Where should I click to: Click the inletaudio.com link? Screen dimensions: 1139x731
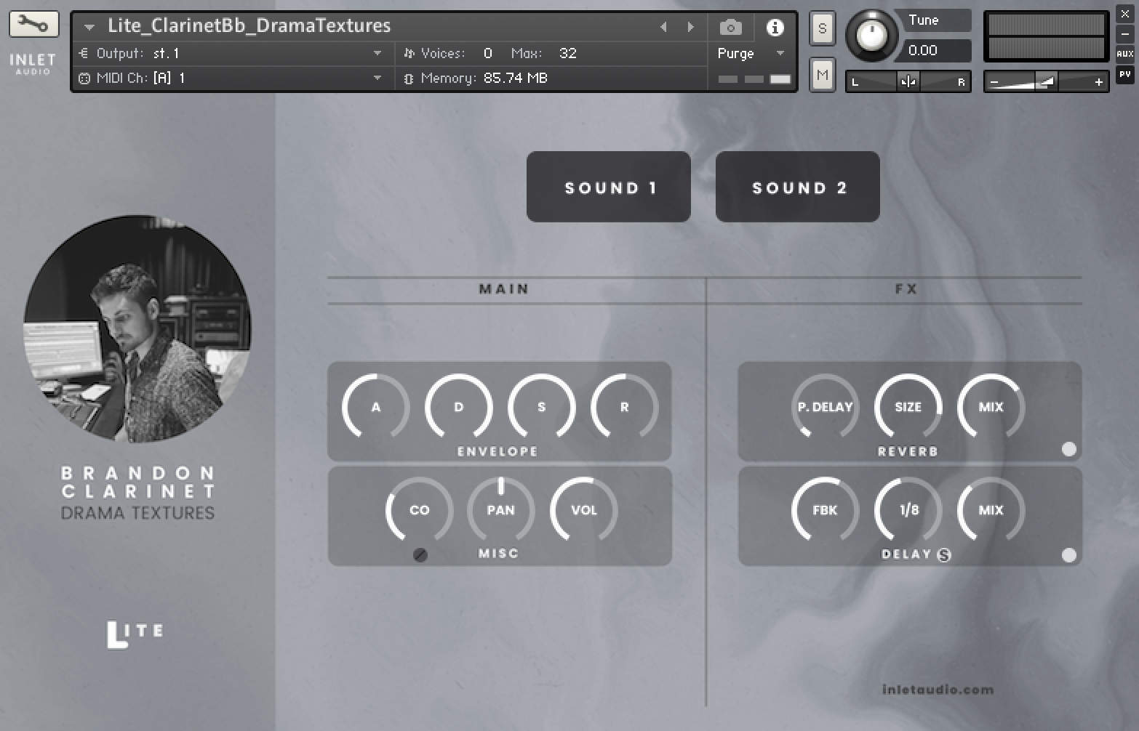937,690
